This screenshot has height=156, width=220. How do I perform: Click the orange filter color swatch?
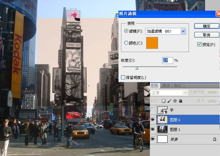152,43
